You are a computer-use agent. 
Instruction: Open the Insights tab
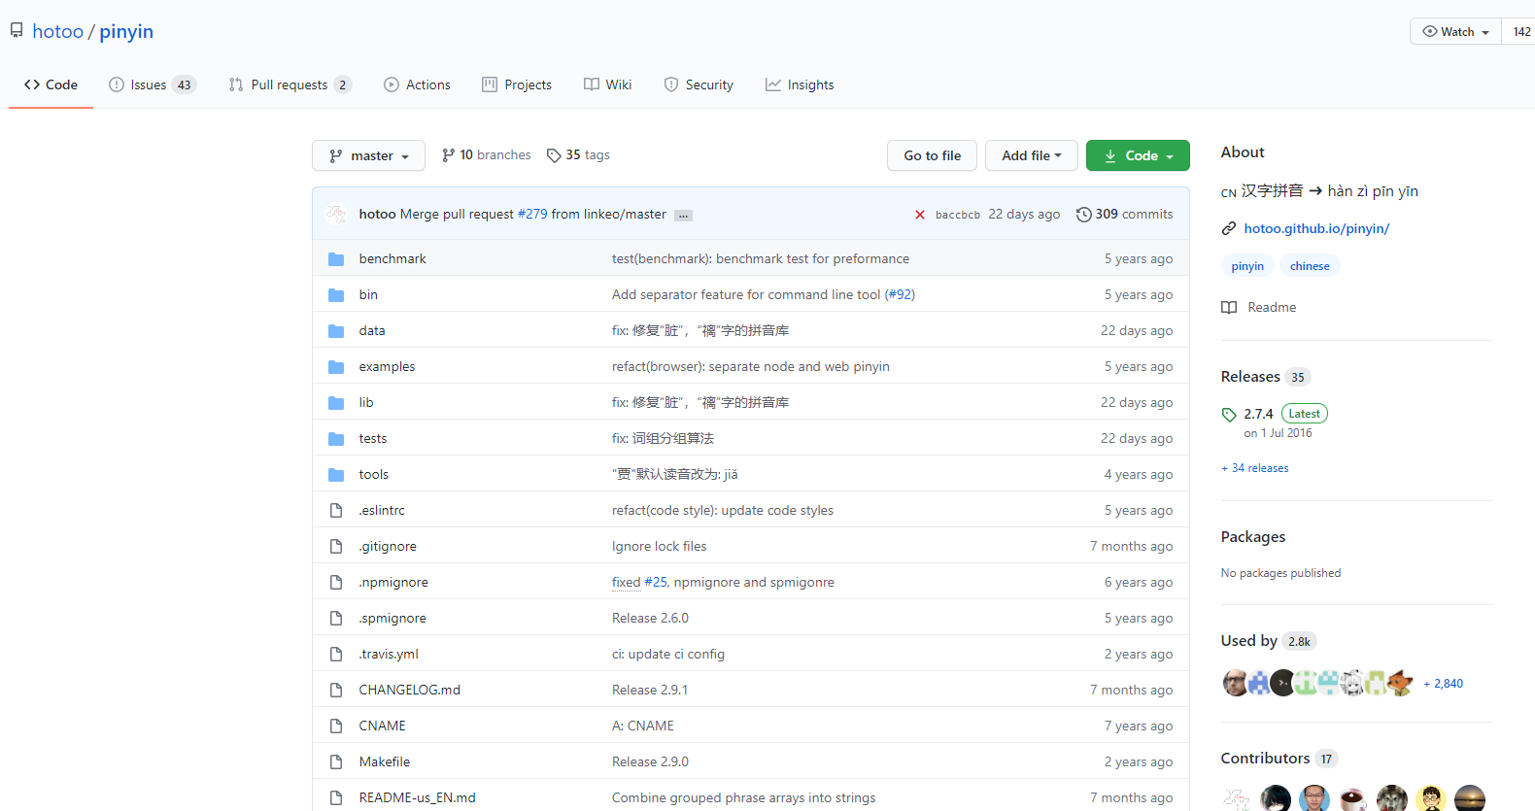800,85
